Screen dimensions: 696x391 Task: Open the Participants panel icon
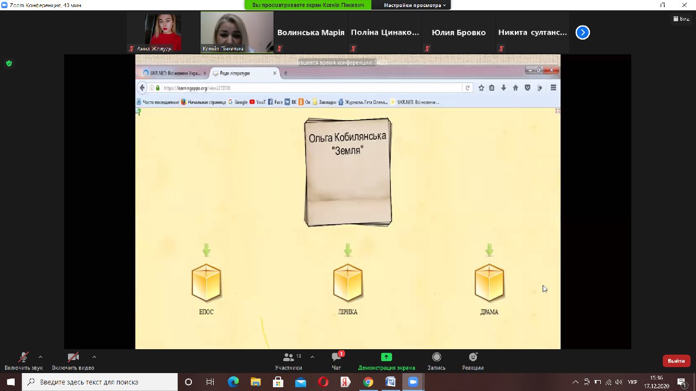point(288,357)
